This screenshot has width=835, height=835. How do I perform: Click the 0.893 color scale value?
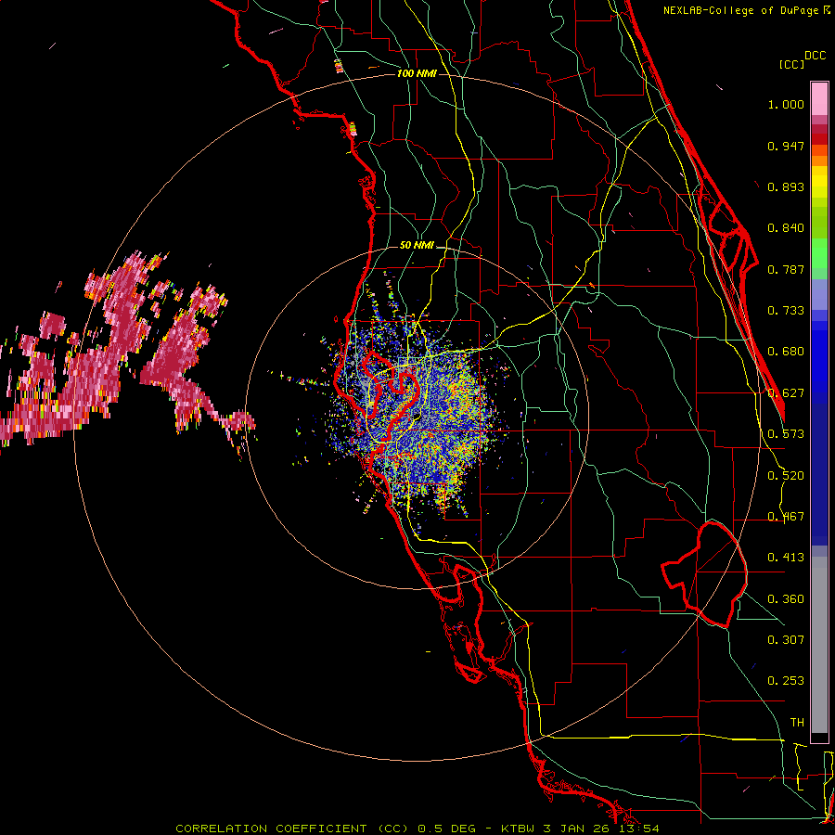click(x=786, y=186)
